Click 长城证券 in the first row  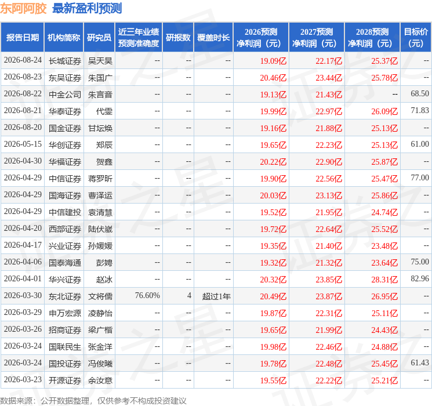point(65,61)
